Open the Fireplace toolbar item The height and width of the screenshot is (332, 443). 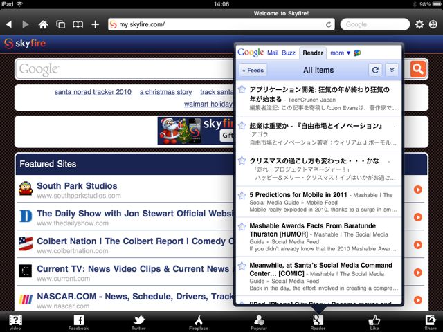199,322
